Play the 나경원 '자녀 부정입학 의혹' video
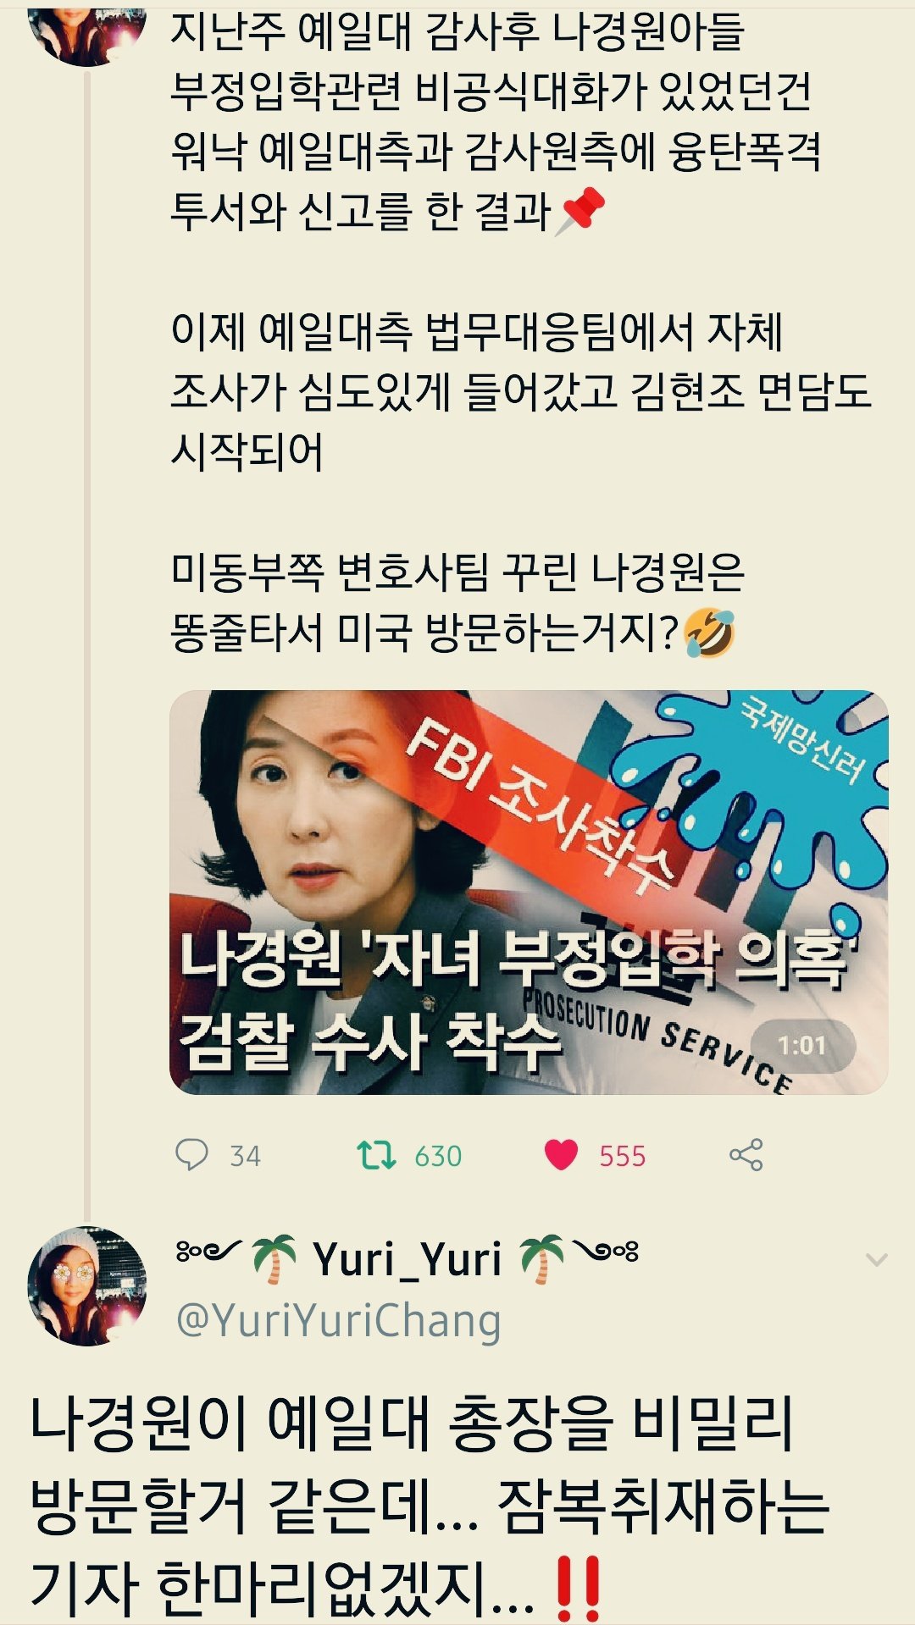The height and width of the screenshot is (1625, 915). [529, 893]
